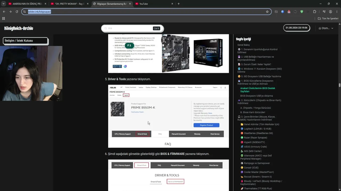Open İletişim / İstek Kutusu
Image resolution: width=341 pixels, height=191 pixels.
coord(26,41)
